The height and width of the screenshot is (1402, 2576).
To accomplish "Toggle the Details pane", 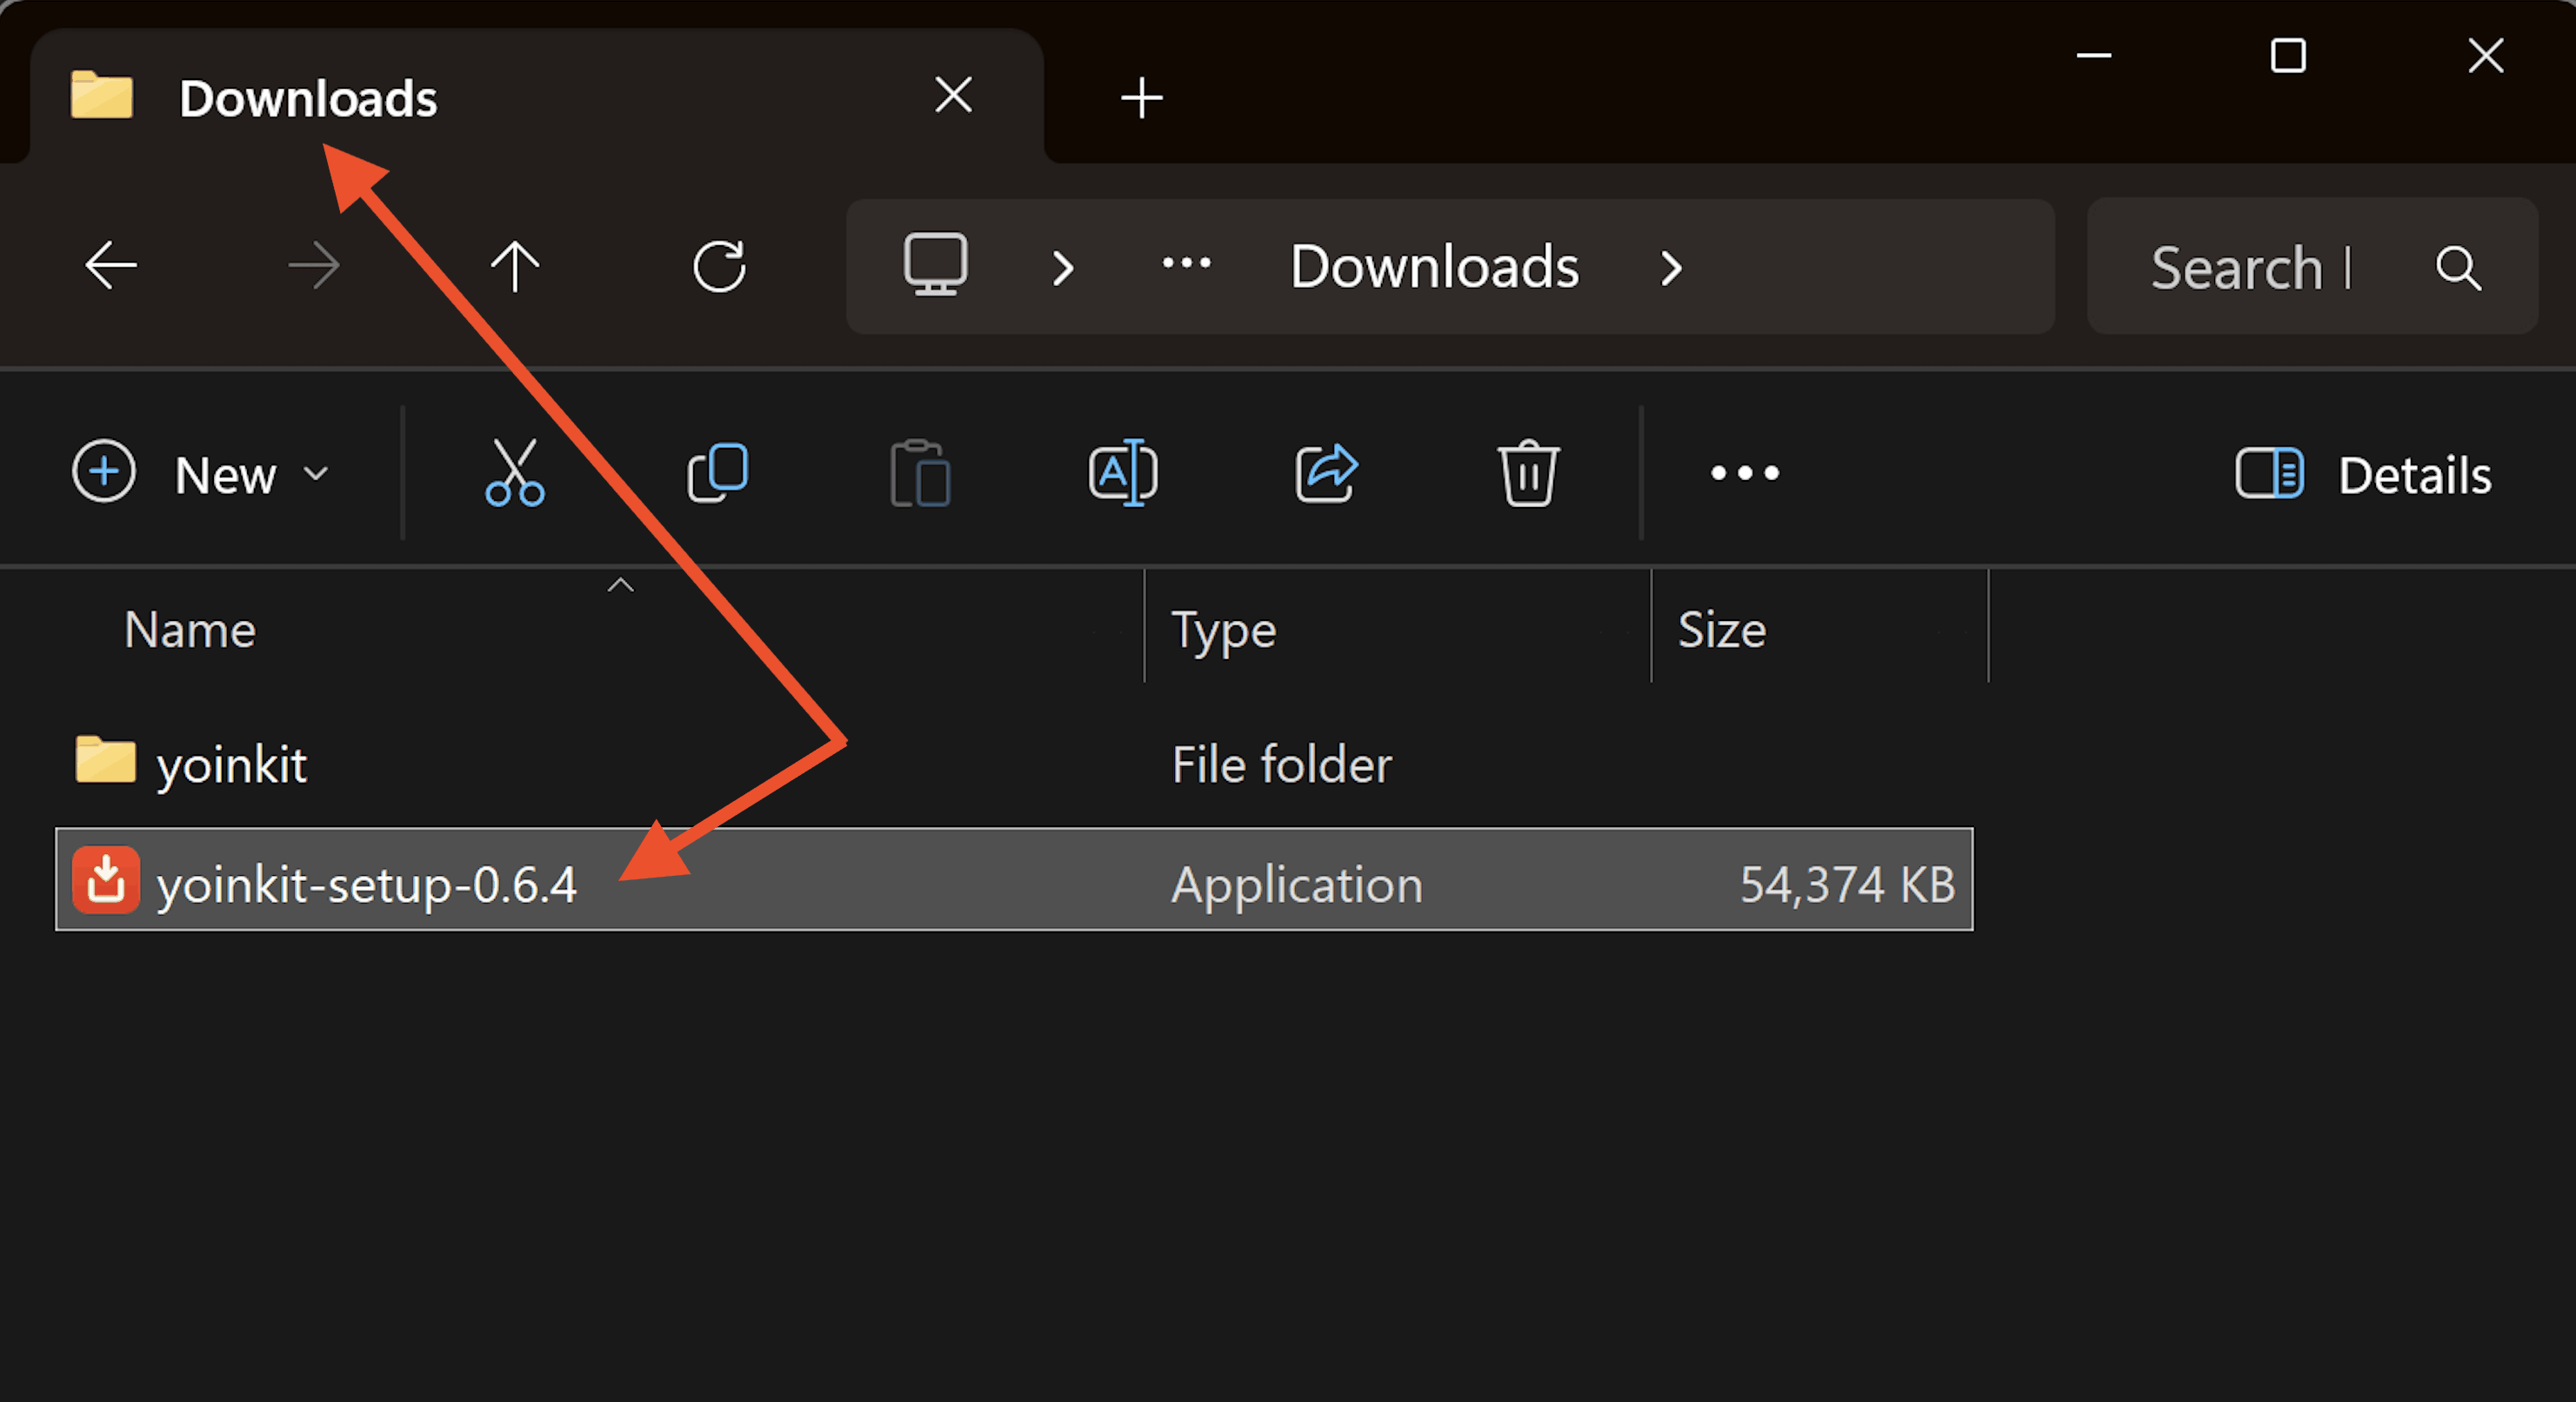I will point(2364,474).
